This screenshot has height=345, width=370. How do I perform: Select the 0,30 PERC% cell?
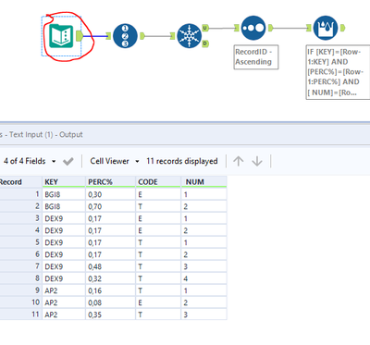coord(110,194)
